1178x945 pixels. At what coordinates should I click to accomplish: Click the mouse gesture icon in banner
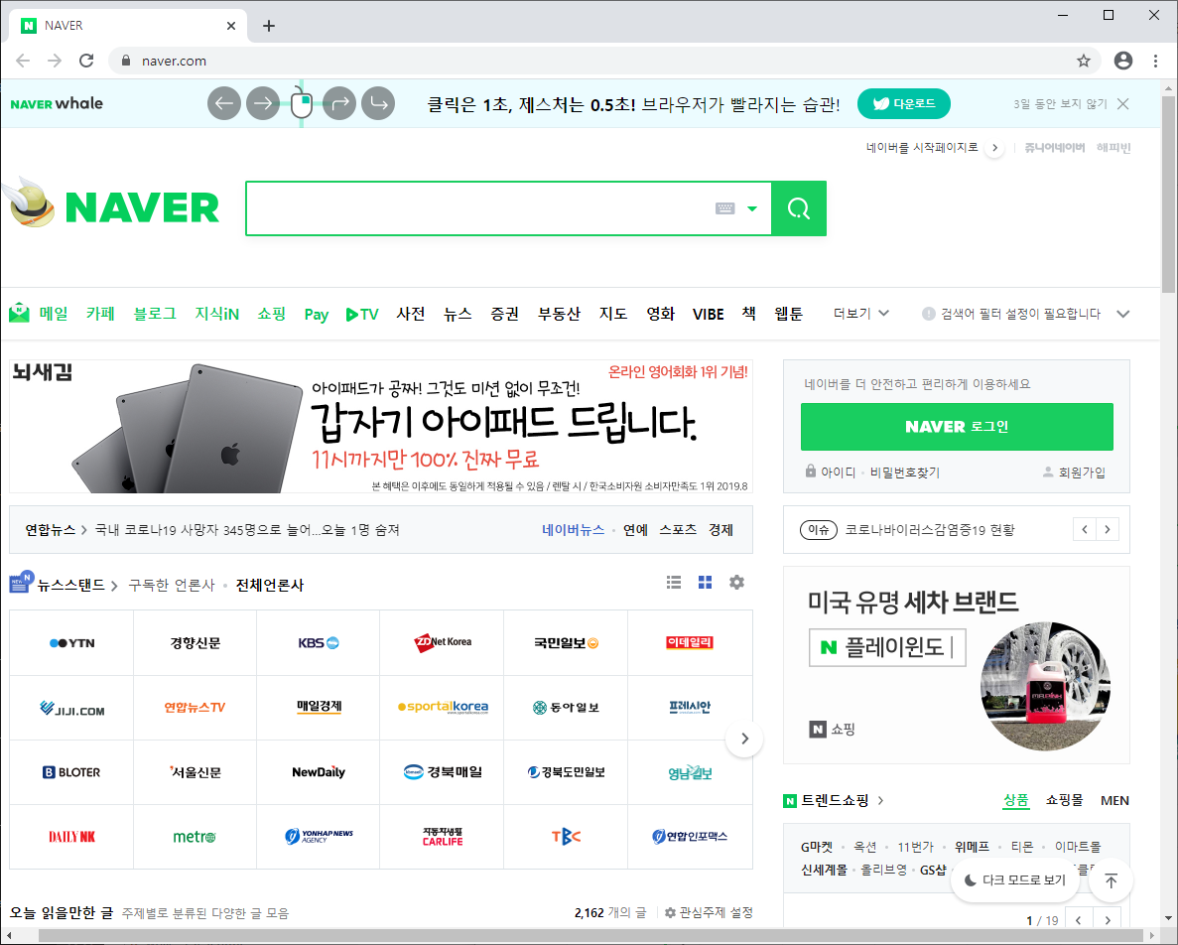(x=302, y=103)
